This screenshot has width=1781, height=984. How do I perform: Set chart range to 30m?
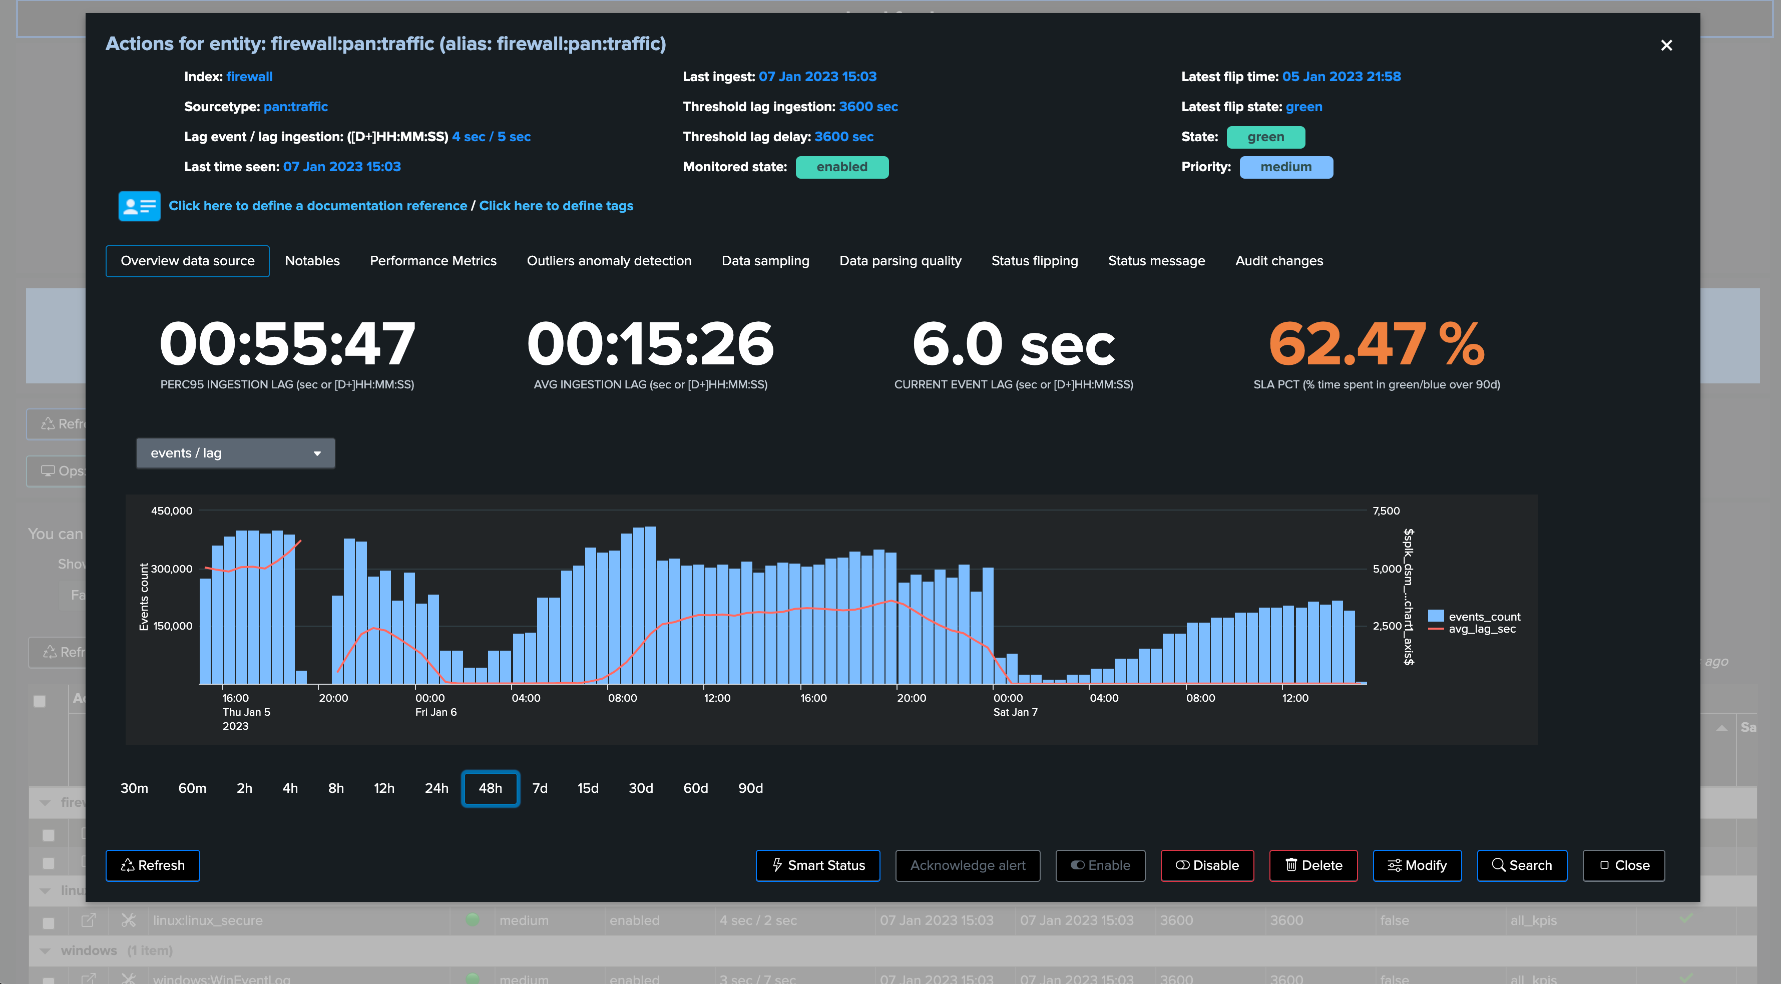pyautogui.click(x=134, y=788)
